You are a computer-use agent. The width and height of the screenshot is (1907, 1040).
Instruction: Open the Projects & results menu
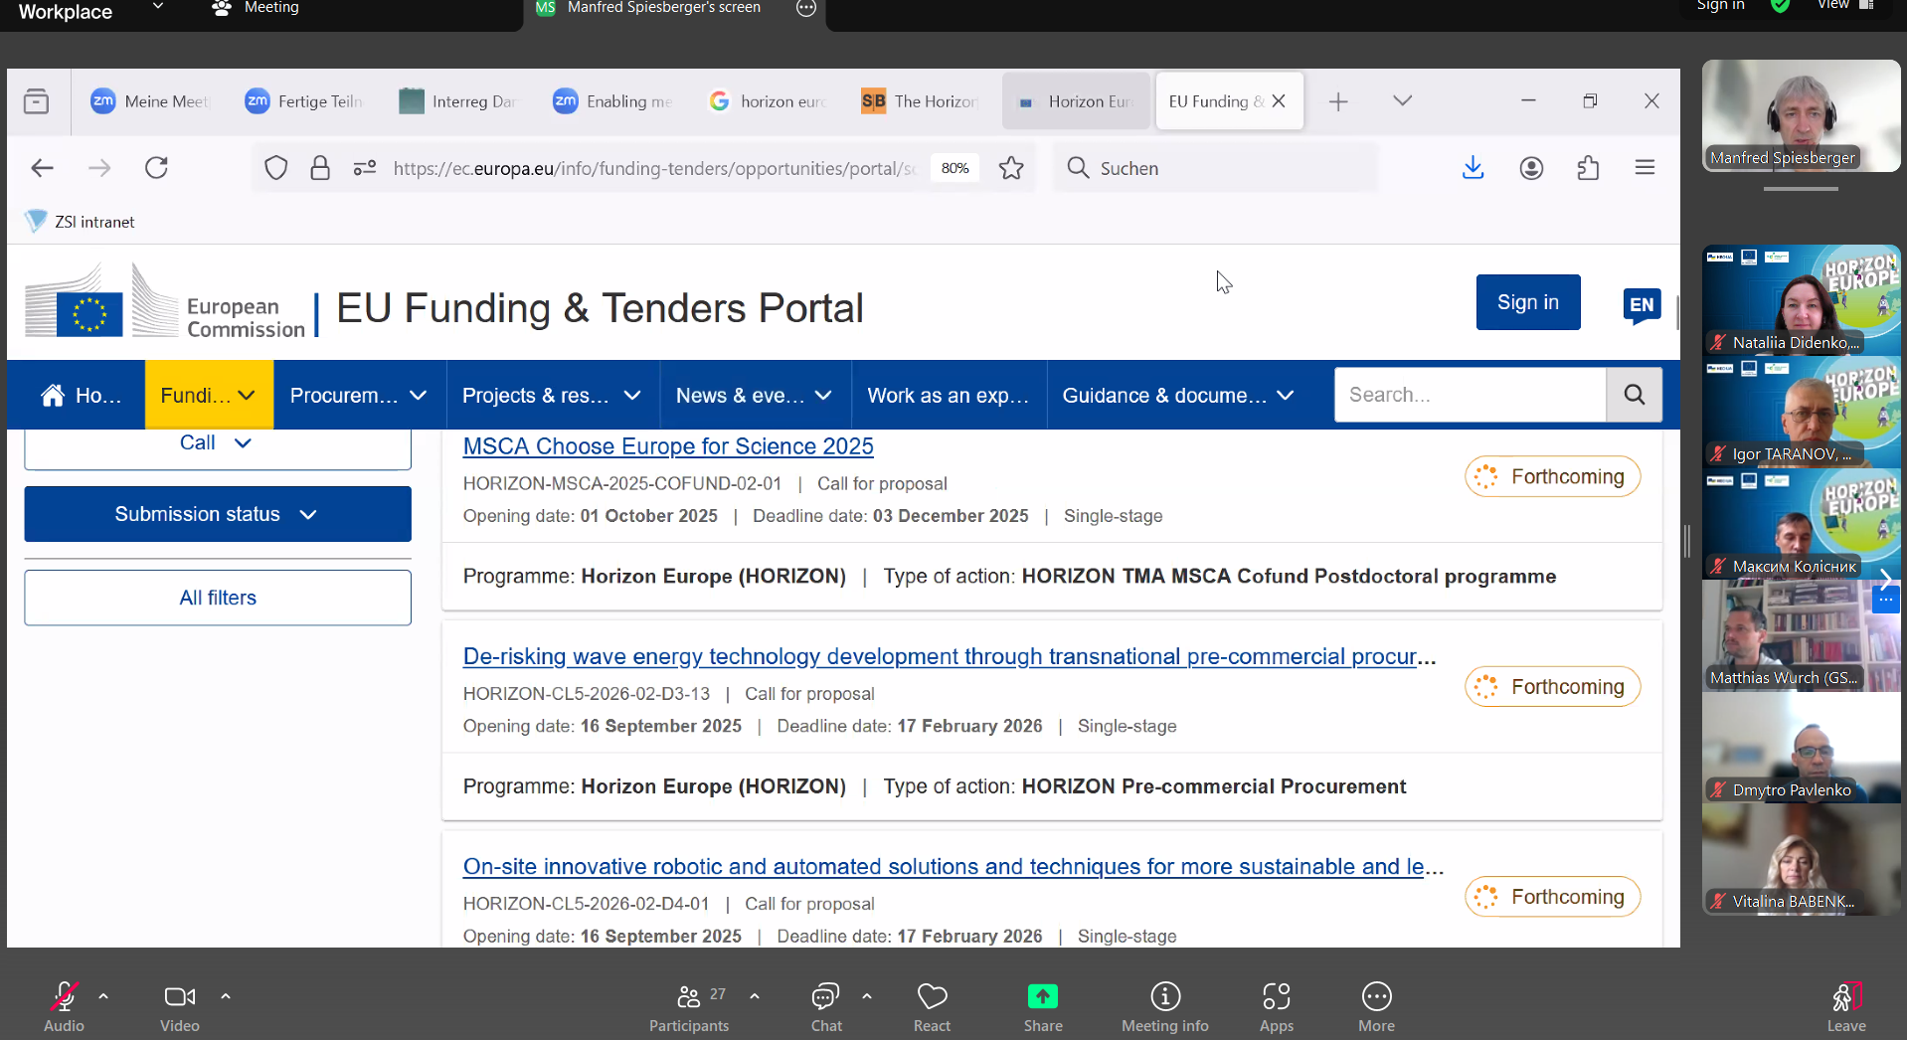point(550,396)
